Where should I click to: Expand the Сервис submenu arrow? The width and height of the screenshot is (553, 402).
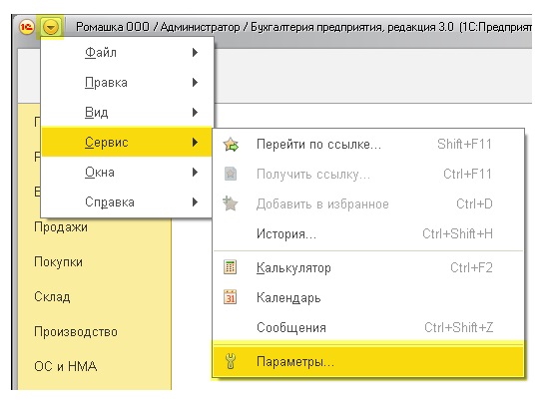click(195, 143)
